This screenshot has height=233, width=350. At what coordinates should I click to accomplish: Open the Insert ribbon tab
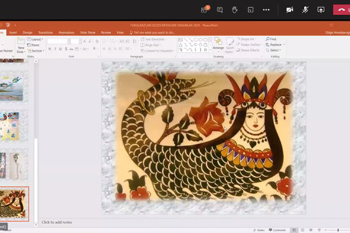pos(13,33)
